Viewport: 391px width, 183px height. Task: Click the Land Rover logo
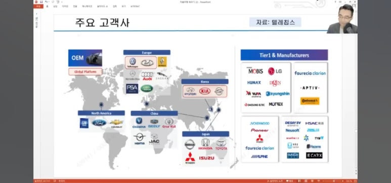click(x=147, y=88)
